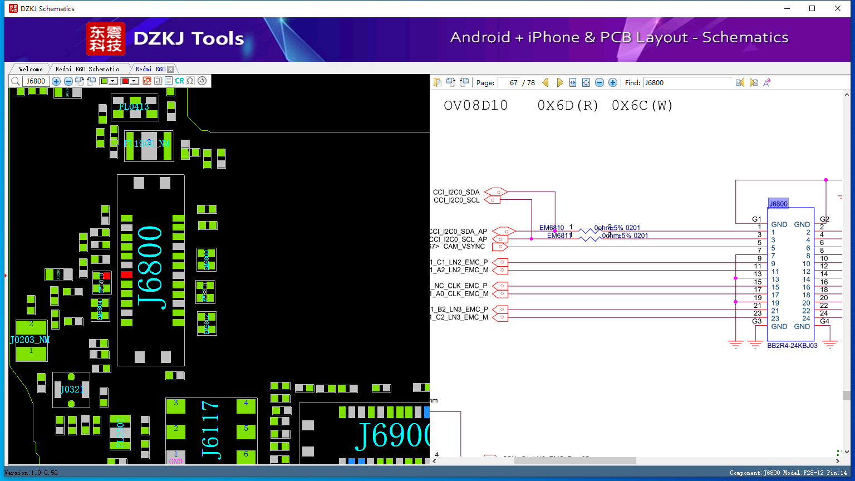Find previous match for J6800

point(740,82)
